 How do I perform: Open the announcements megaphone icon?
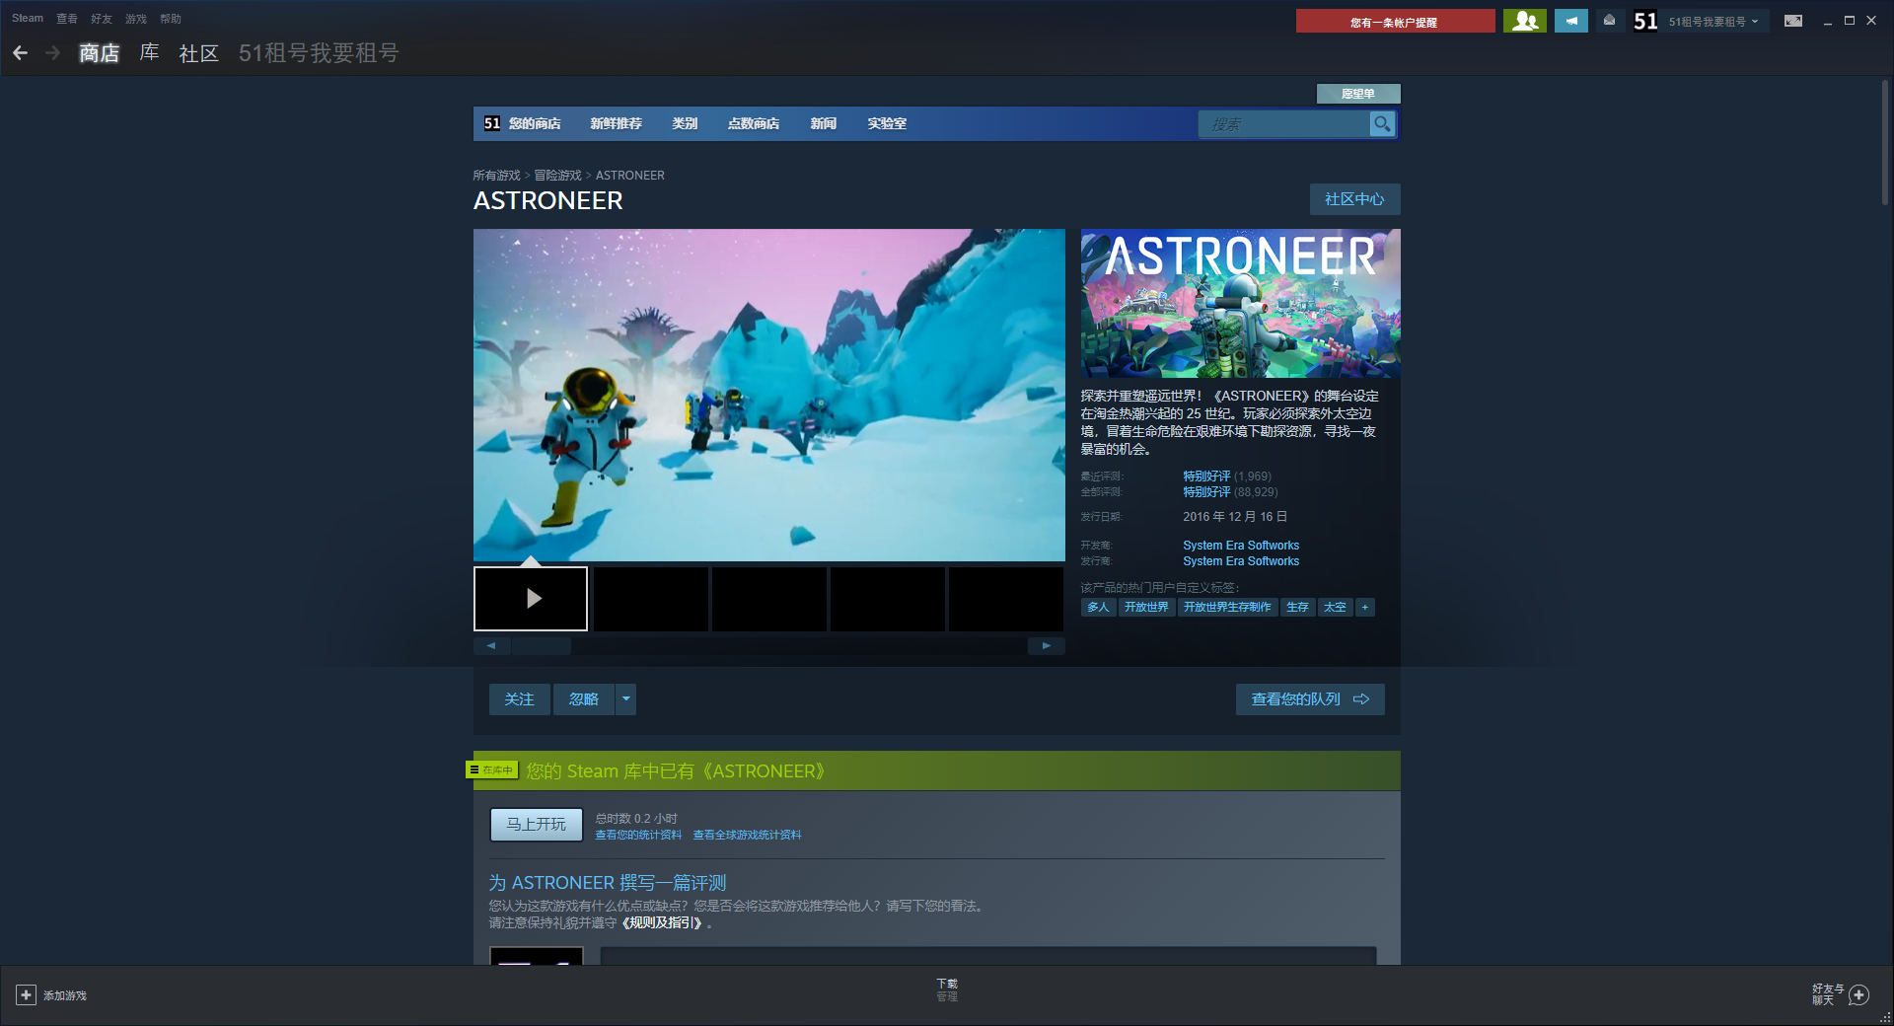tap(1571, 21)
